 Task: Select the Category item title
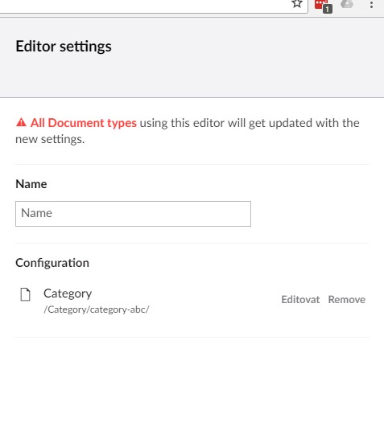[x=68, y=293]
